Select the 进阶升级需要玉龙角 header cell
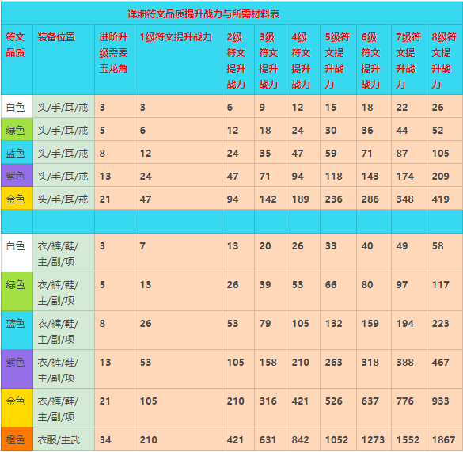Screen dimensions: 463x452 click(115, 59)
